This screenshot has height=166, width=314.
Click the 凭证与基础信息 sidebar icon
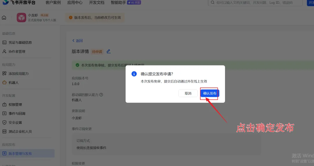[x=4, y=42]
